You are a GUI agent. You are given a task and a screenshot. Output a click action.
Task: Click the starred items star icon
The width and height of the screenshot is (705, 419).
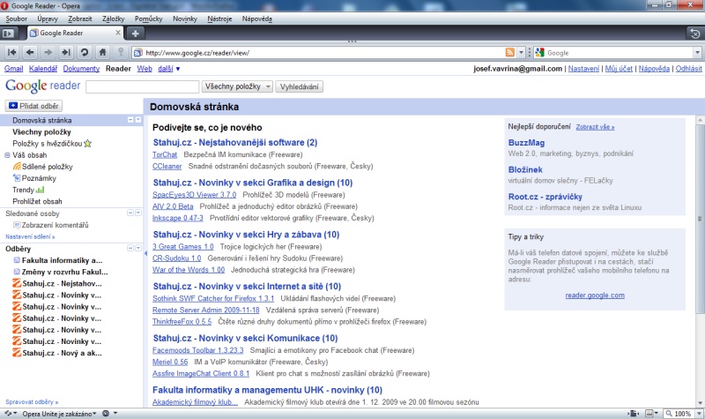coord(87,144)
